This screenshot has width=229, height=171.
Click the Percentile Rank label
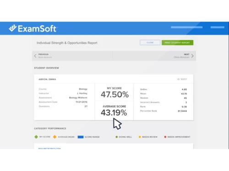tap(148, 111)
